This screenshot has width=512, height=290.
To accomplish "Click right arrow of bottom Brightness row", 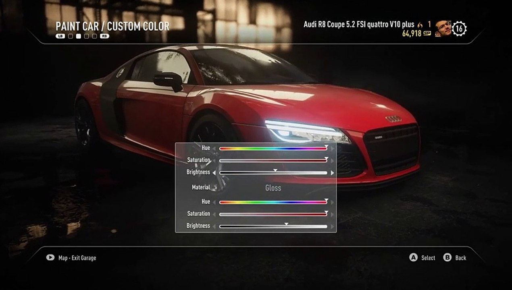I will pyautogui.click(x=332, y=226).
